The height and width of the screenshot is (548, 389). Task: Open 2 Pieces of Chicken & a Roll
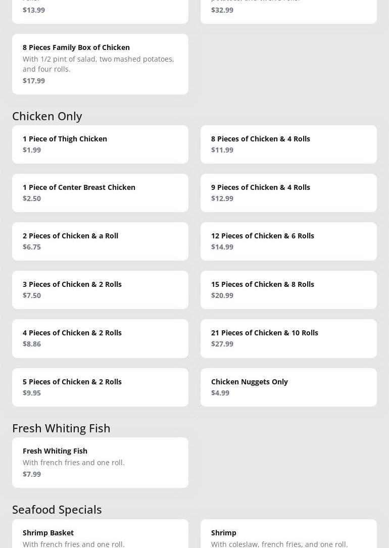pyautogui.click(x=100, y=241)
